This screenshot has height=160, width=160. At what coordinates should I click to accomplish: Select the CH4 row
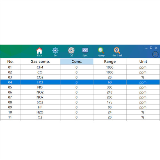point(80,67)
